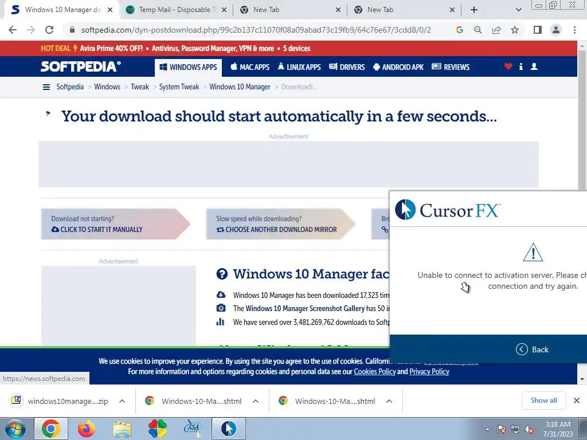Click the user account icon in header
This screenshot has height=440, width=587.
534,66
